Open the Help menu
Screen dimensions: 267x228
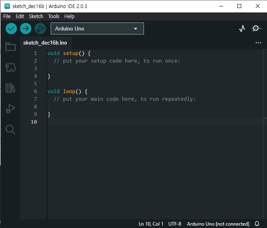pyautogui.click(x=69, y=16)
